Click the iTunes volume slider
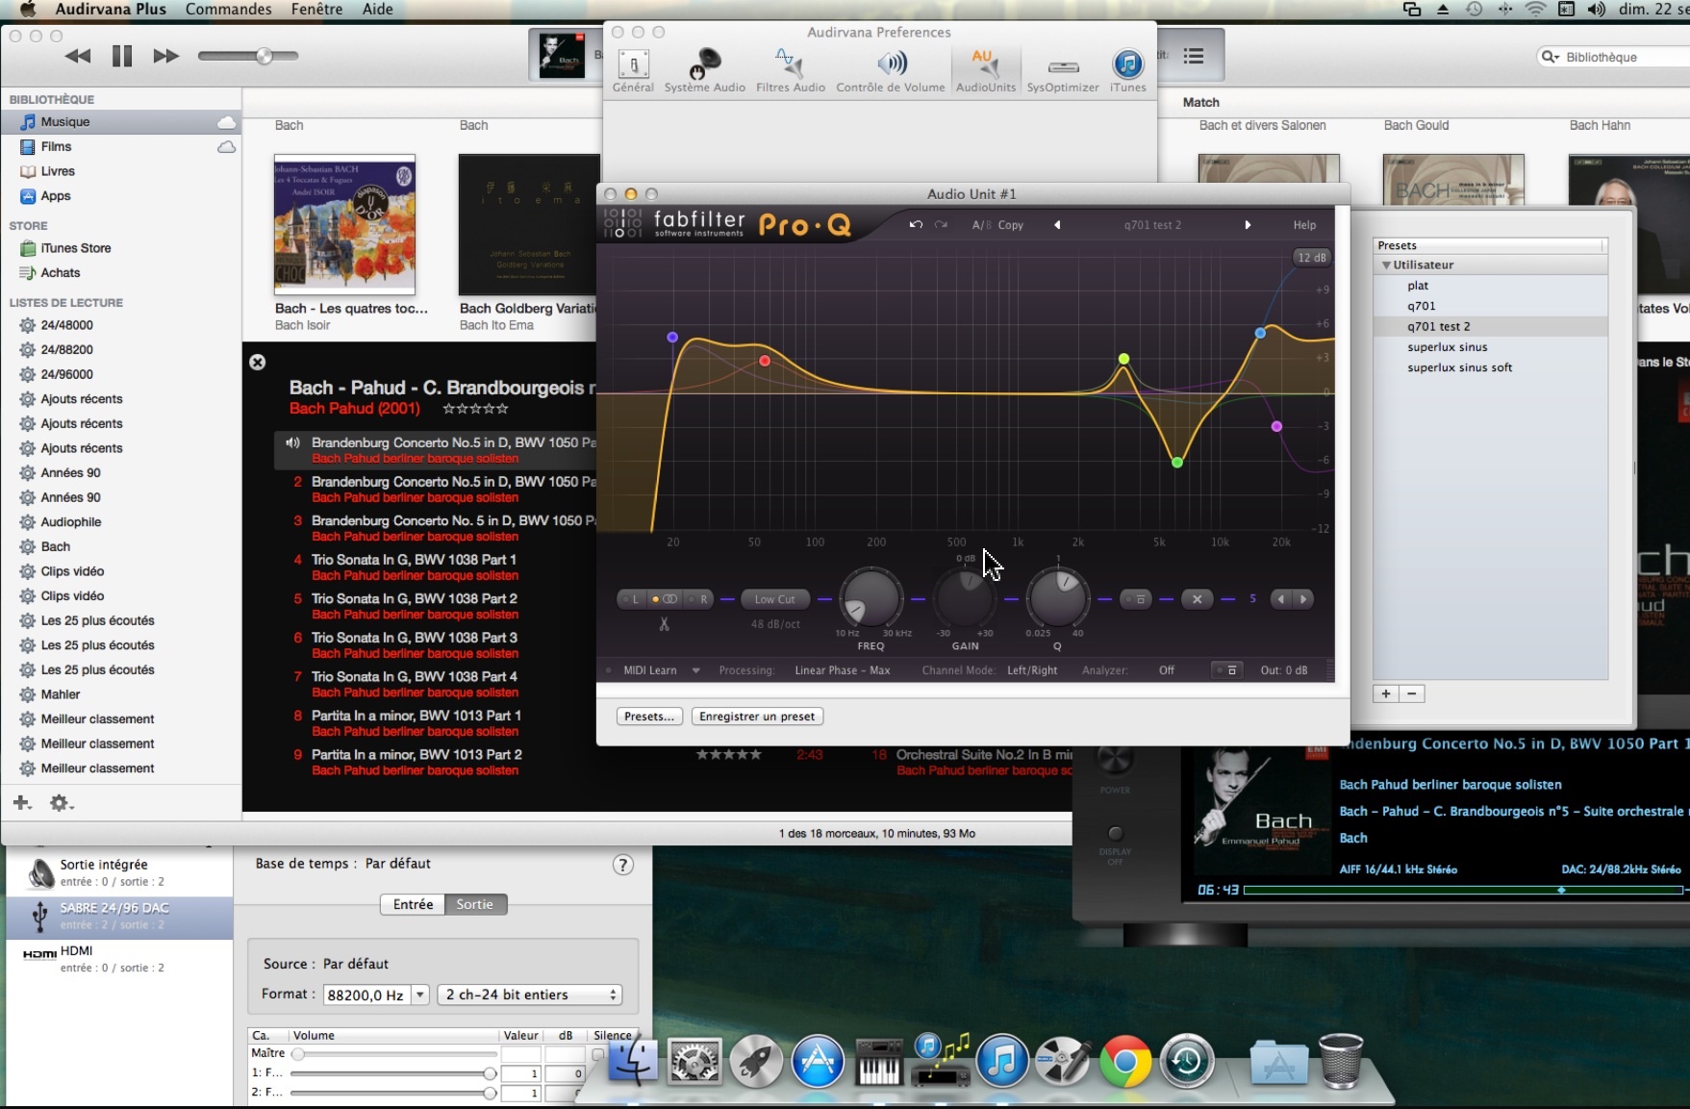 coord(248,56)
